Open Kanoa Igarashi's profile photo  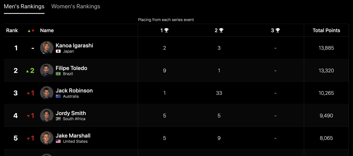pos(47,48)
